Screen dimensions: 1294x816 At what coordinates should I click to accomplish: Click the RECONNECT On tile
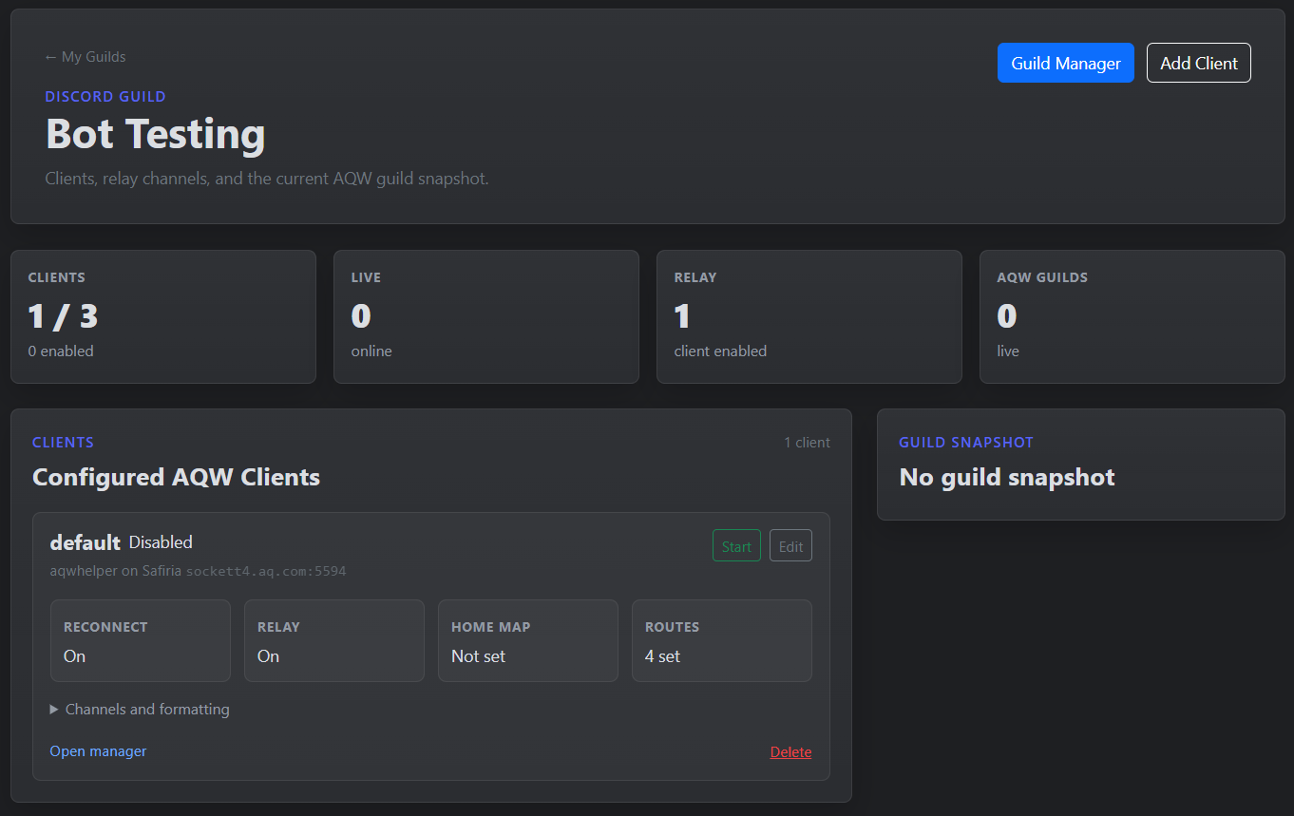click(x=141, y=640)
